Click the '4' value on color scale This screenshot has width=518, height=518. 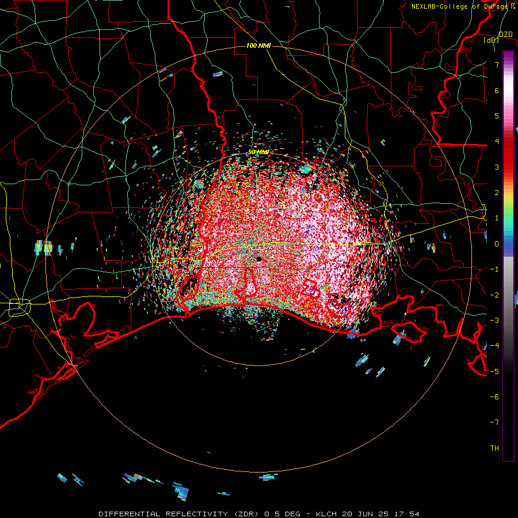497,142
